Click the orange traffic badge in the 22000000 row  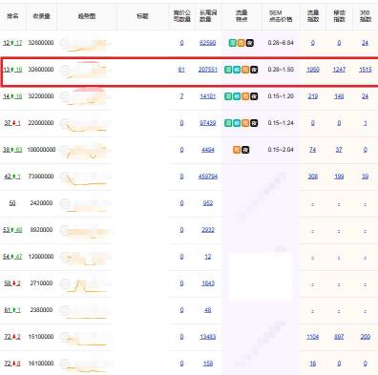click(x=245, y=123)
